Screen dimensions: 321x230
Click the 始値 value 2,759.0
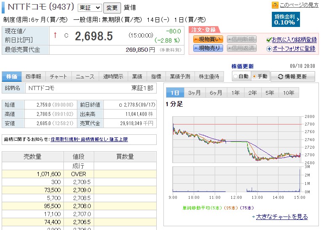[x=44, y=105]
